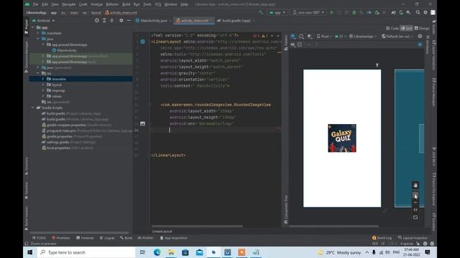Click the horizontal scrollbar under design preview
460x258 pixels.
(333, 226)
